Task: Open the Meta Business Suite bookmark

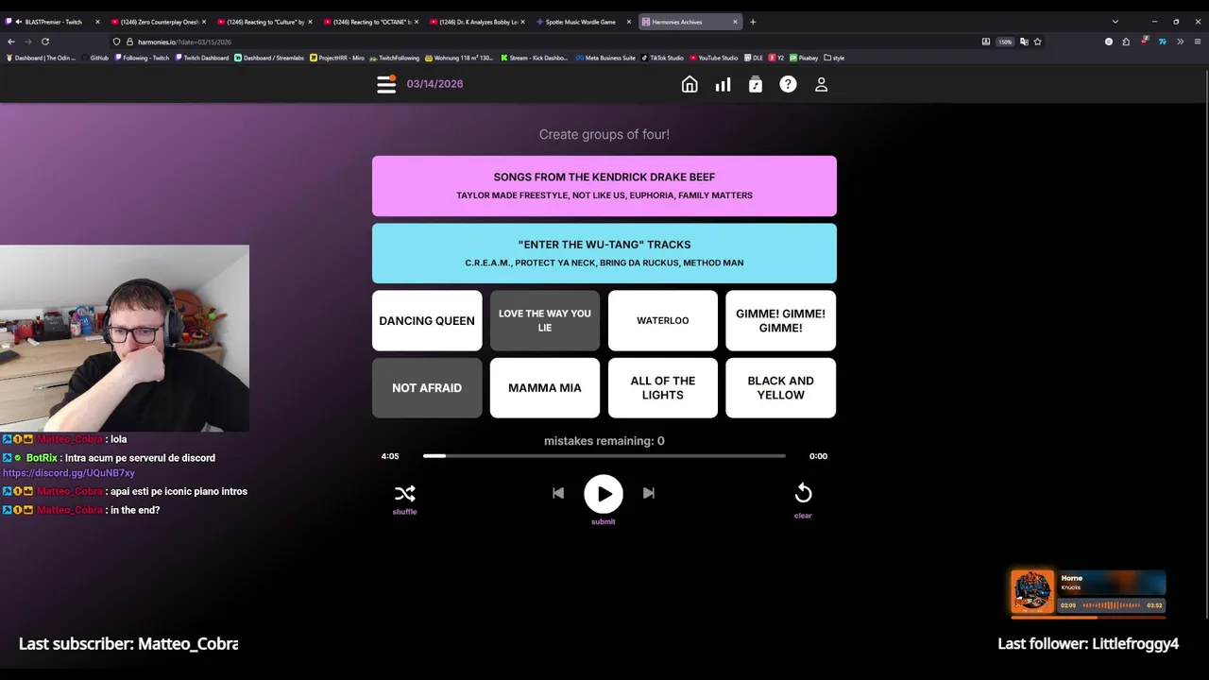Action: click(606, 58)
